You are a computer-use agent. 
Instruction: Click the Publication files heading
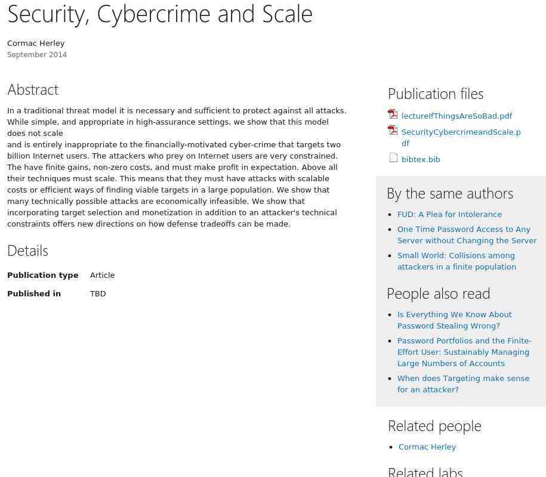click(x=435, y=94)
